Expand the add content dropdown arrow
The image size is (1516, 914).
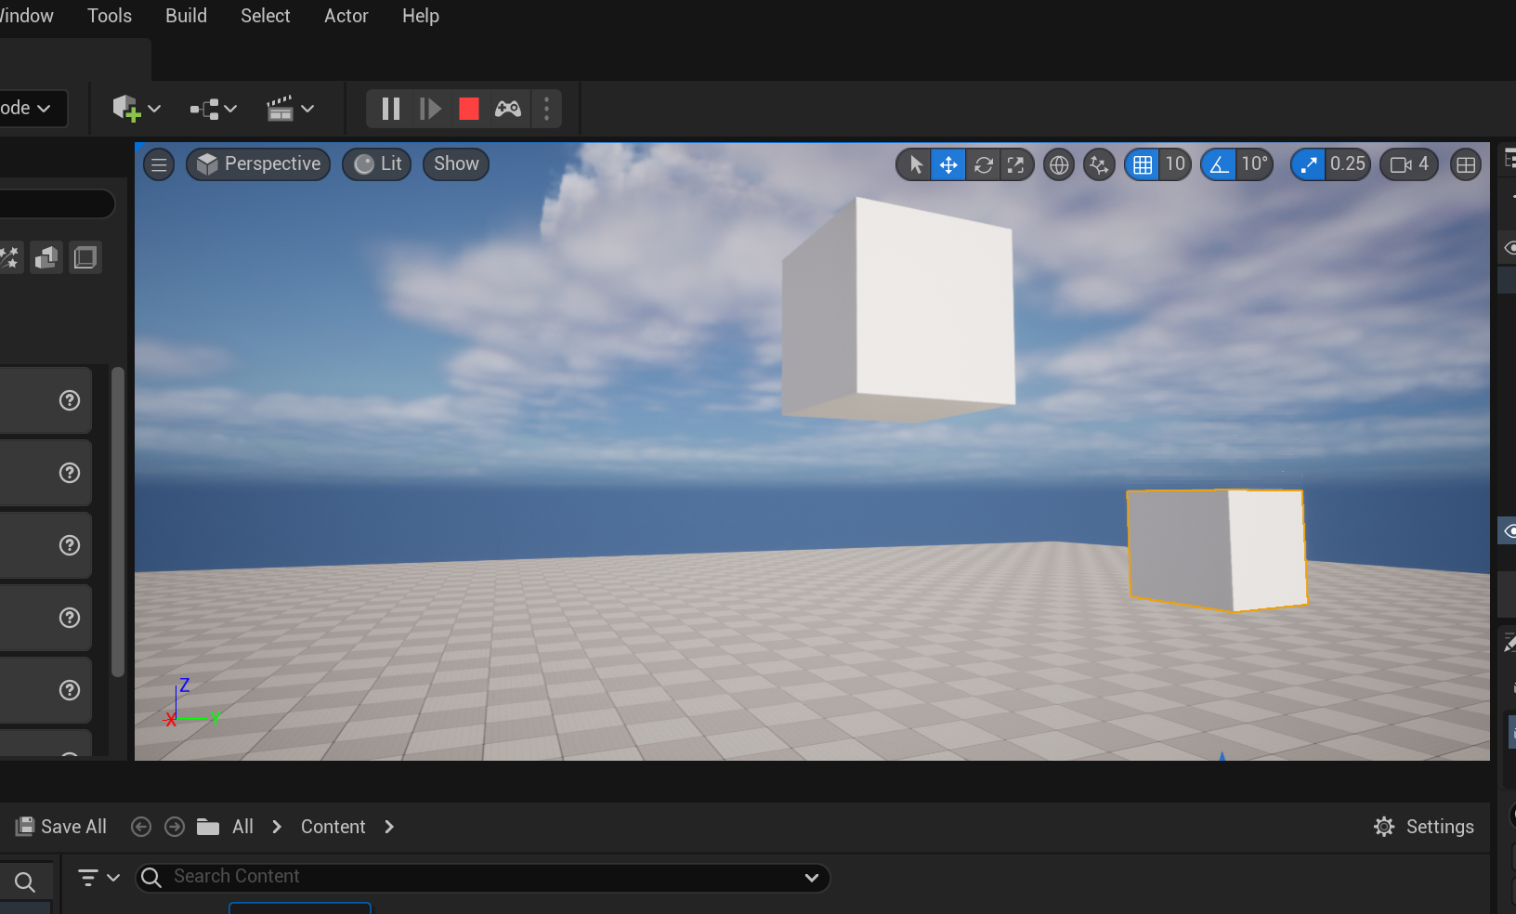[x=154, y=109]
